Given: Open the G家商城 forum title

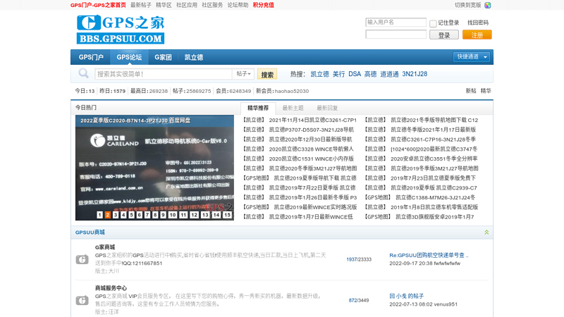Looking at the screenshot, I should pos(105,247).
